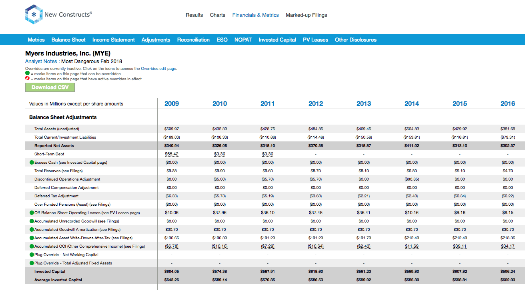Open the Results page
Viewport: 525px width, 290px height.
click(194, 15)
